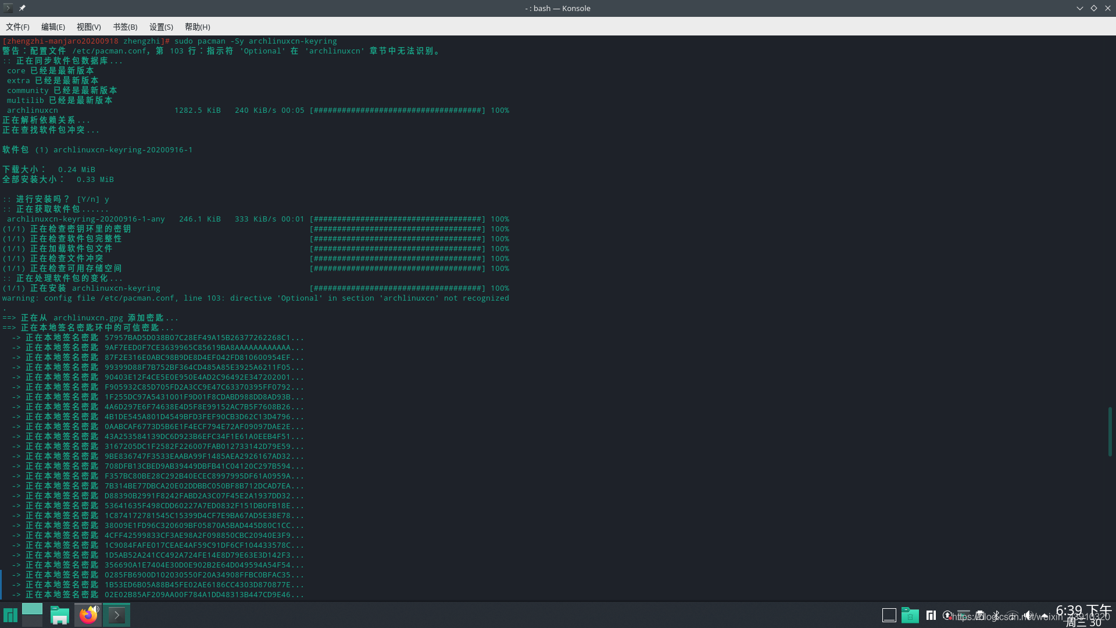1116x628 pixels.
Task: Click the Konsole window icon in title bar
Action: (8, 8)
